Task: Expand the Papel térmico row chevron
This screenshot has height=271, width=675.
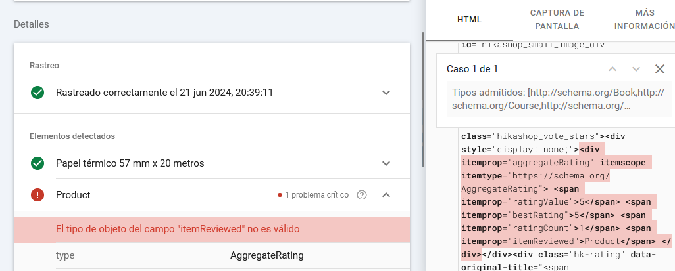Action: point(386,163)
